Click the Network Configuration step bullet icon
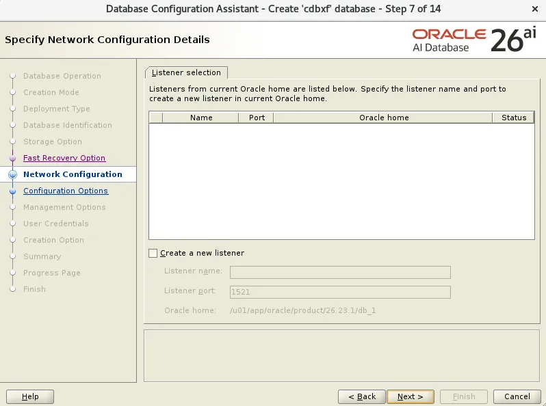546x406 pixels. [12, 174]
